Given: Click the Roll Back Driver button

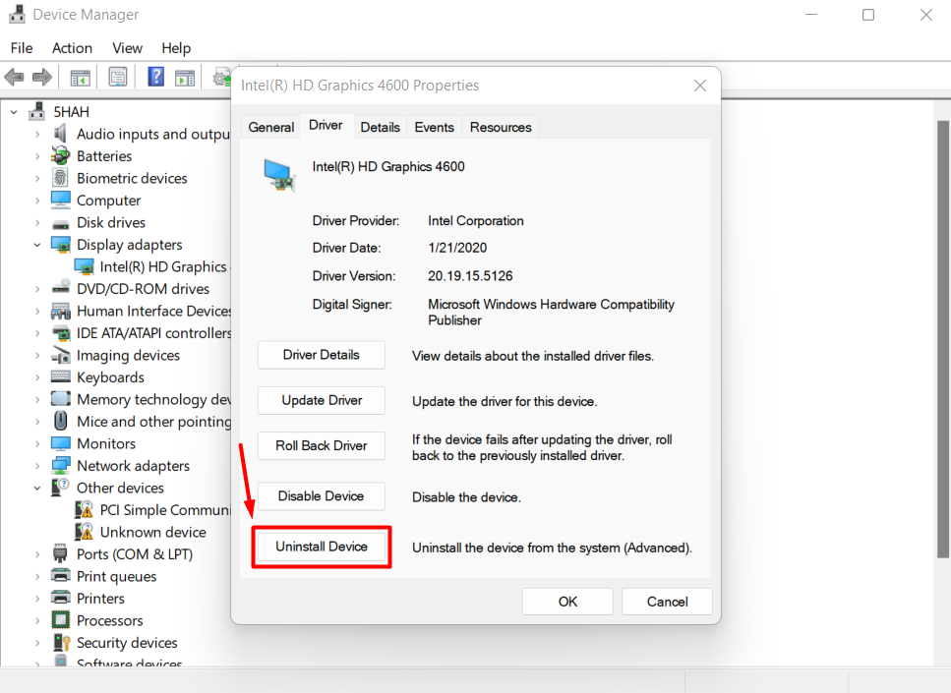Looking at the screenshot, I should (322, 445).
